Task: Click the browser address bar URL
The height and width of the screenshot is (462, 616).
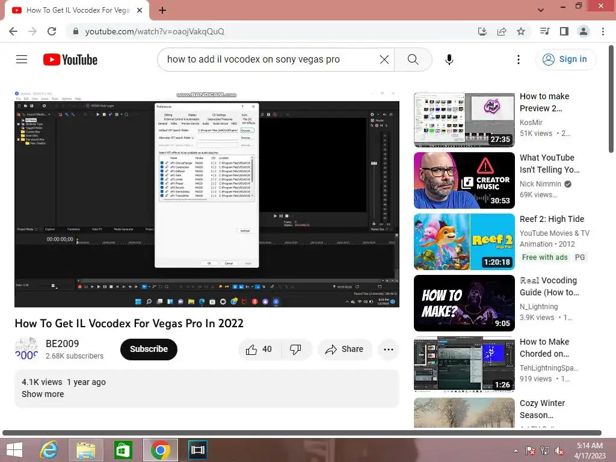Action: (x=155, y=31)
